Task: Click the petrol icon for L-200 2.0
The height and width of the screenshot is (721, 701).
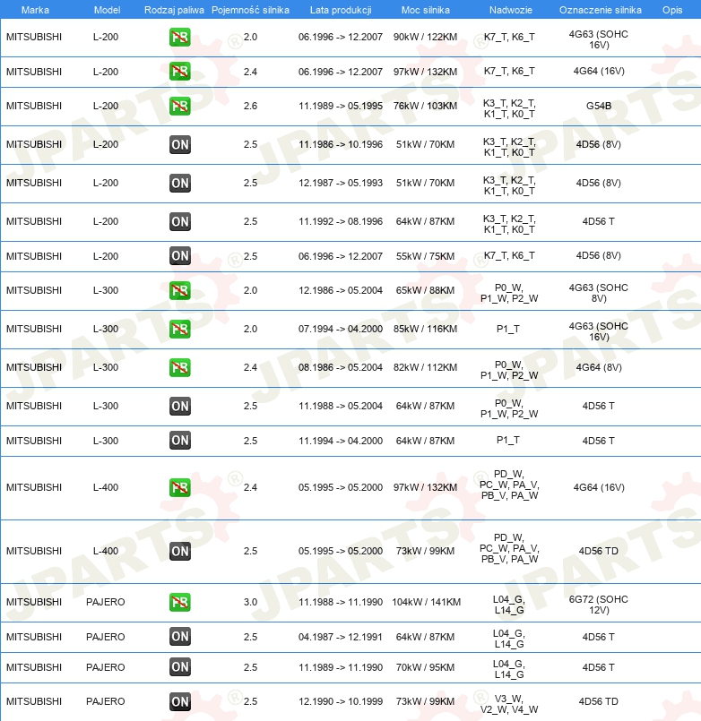Action: point(180,38)
